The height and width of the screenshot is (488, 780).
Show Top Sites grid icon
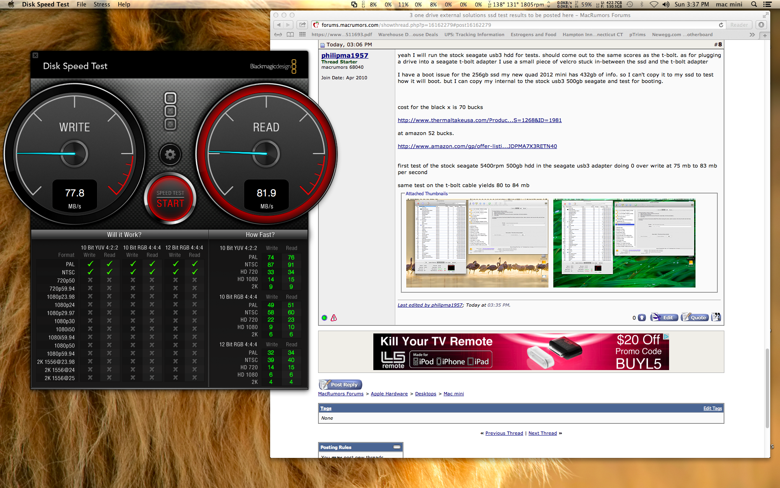302,35
